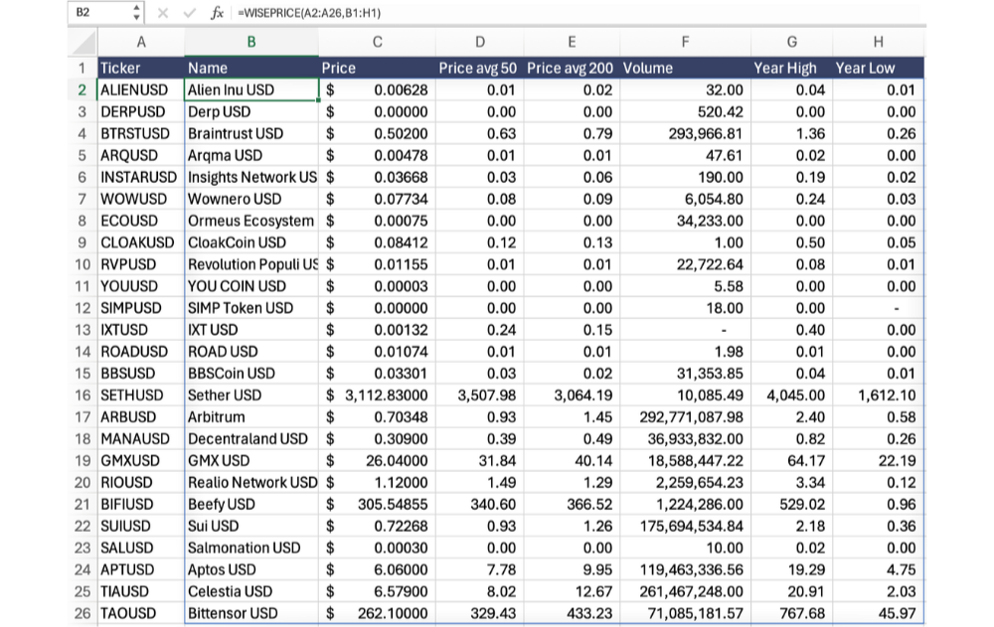The image size is (994, 627).
Task: Select row 26 header
Action: (x=83, y=613)
